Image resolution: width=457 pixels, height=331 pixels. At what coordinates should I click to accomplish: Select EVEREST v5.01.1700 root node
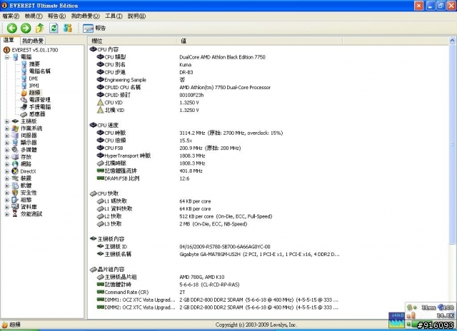click(x=35, y=50)
